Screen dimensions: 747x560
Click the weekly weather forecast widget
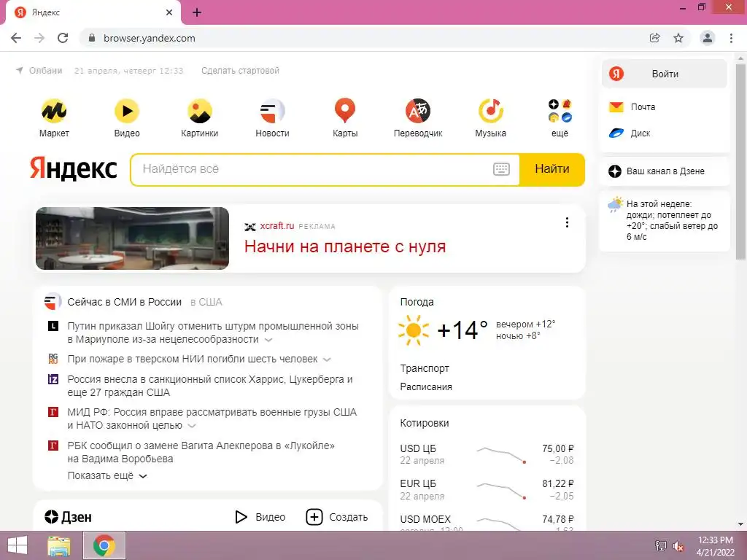[664, 220]
